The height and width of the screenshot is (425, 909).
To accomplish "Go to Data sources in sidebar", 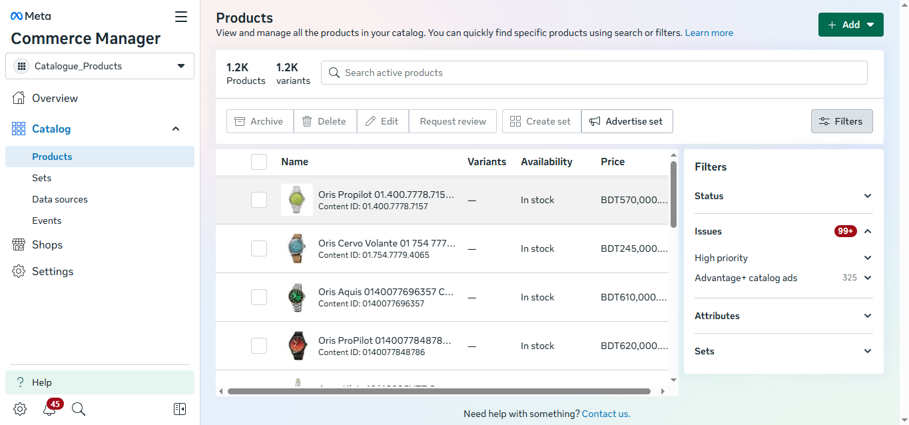I will pos(60,199).
